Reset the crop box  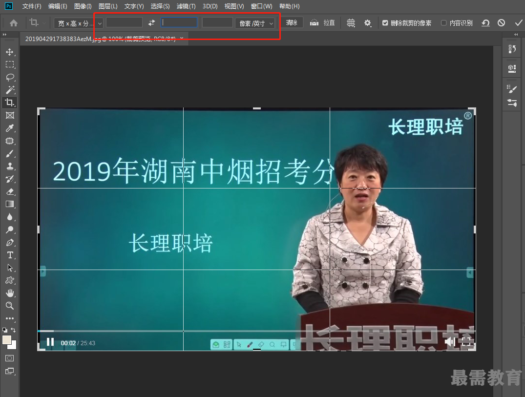pos(485,23)
